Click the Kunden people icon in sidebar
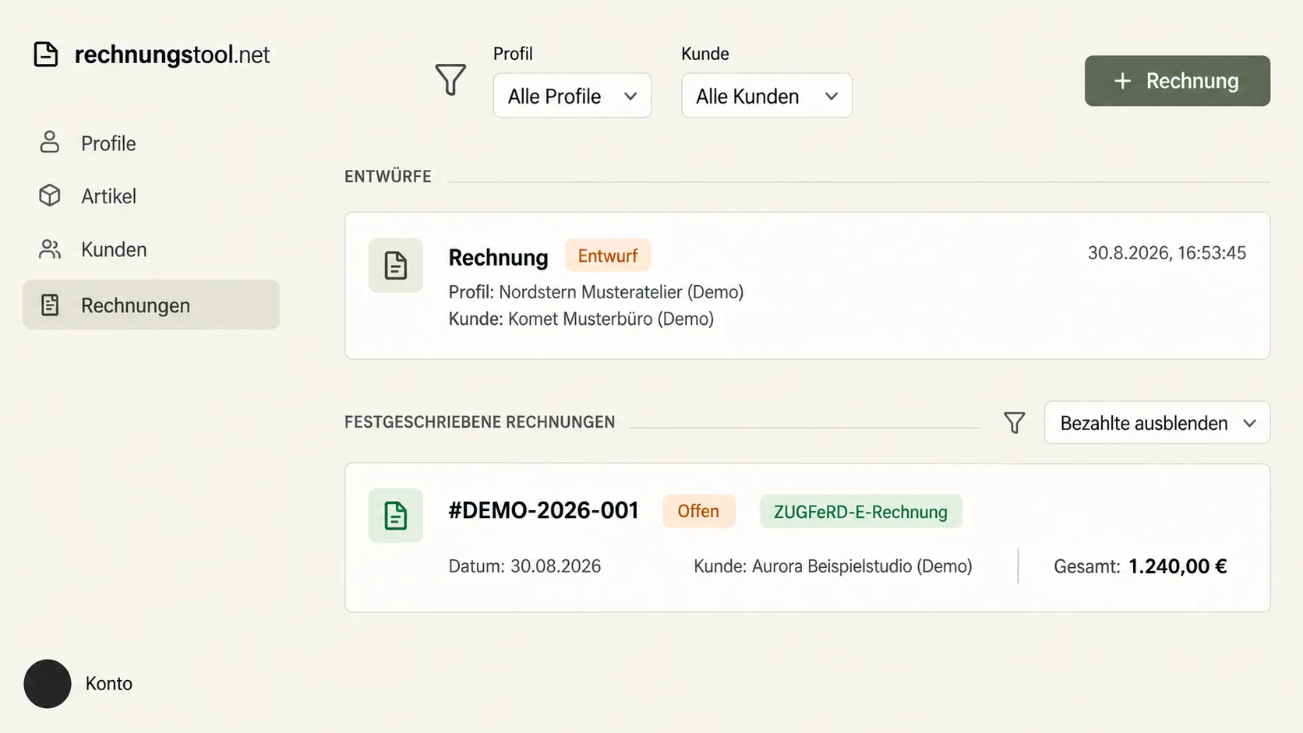The image size is (1303, 733). pos(50,249)
